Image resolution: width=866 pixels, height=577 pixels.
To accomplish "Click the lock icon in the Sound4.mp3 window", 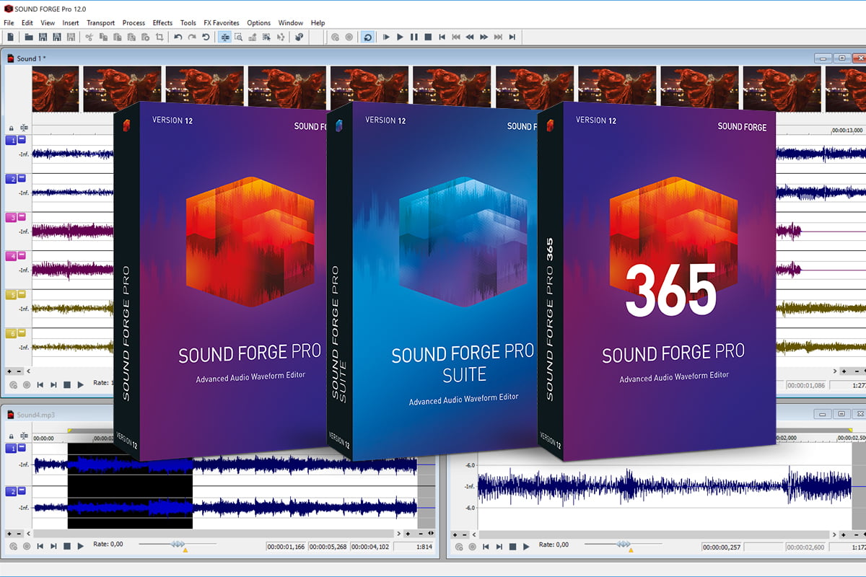I will (11, 437).
